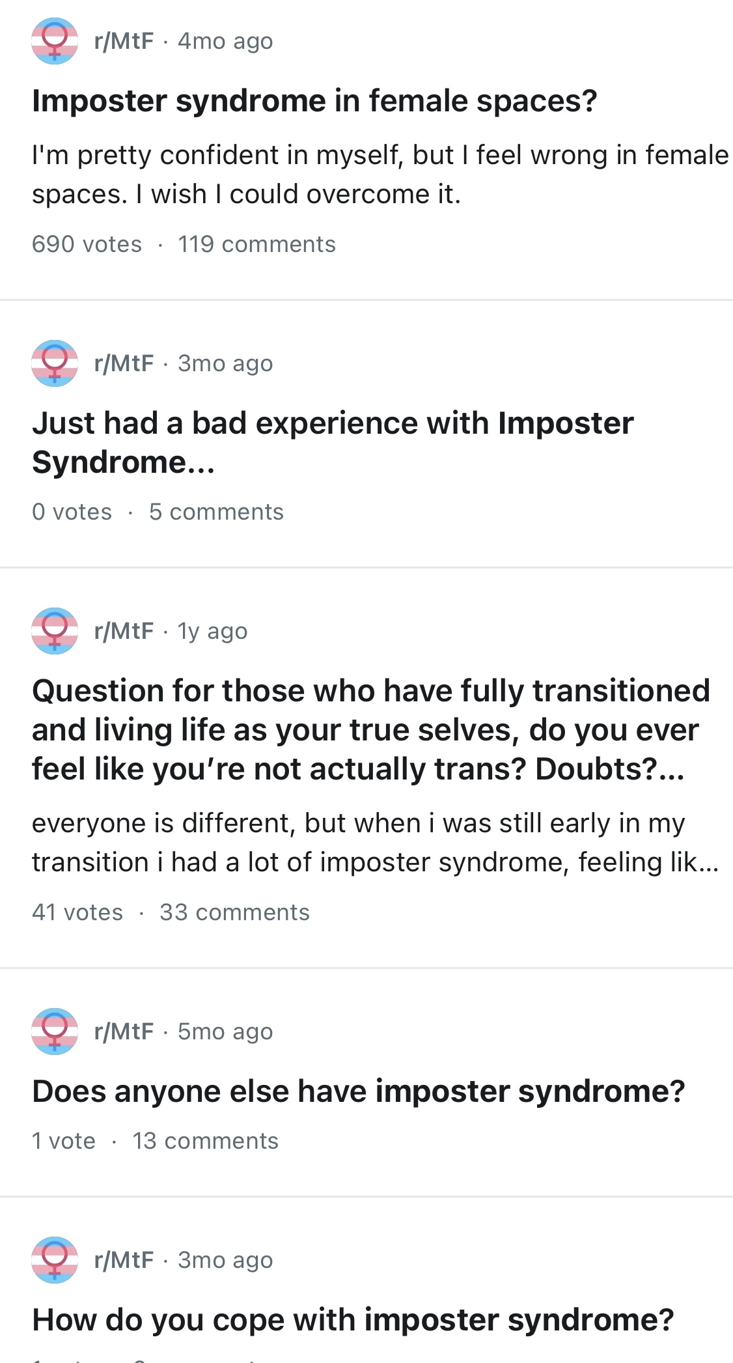
Task: Tap the 690 votes label
Action: 87,244
